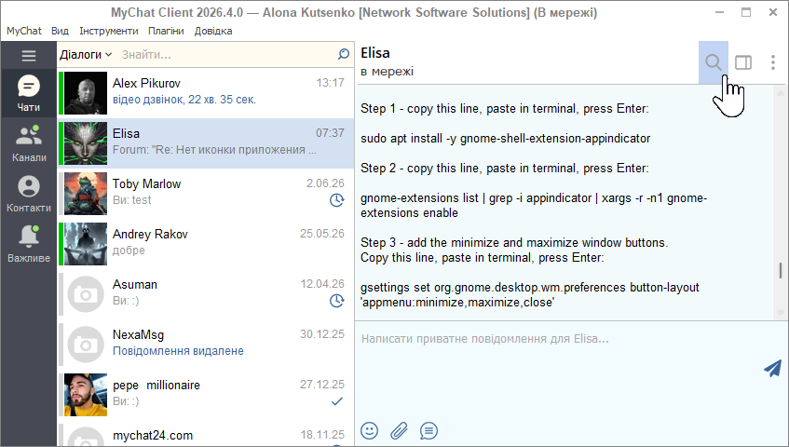Click the Forum: Re: Нет иконки preview
Viewport: 789px width, 447px height.
coord(214,150)
